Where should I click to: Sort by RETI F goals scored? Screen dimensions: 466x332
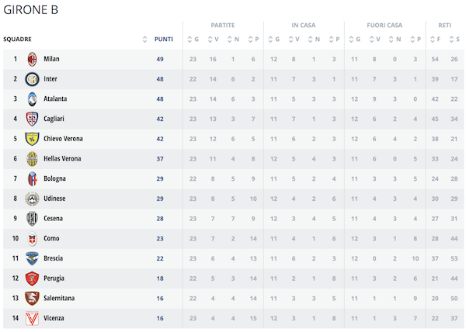(x=436, y=39)
